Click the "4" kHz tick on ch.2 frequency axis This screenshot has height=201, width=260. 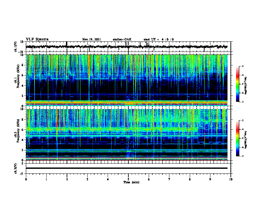point(23,140)
